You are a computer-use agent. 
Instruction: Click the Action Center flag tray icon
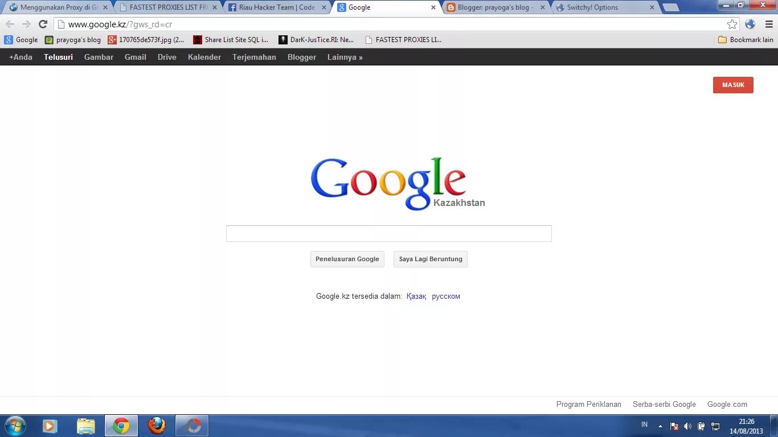[674, 426]
